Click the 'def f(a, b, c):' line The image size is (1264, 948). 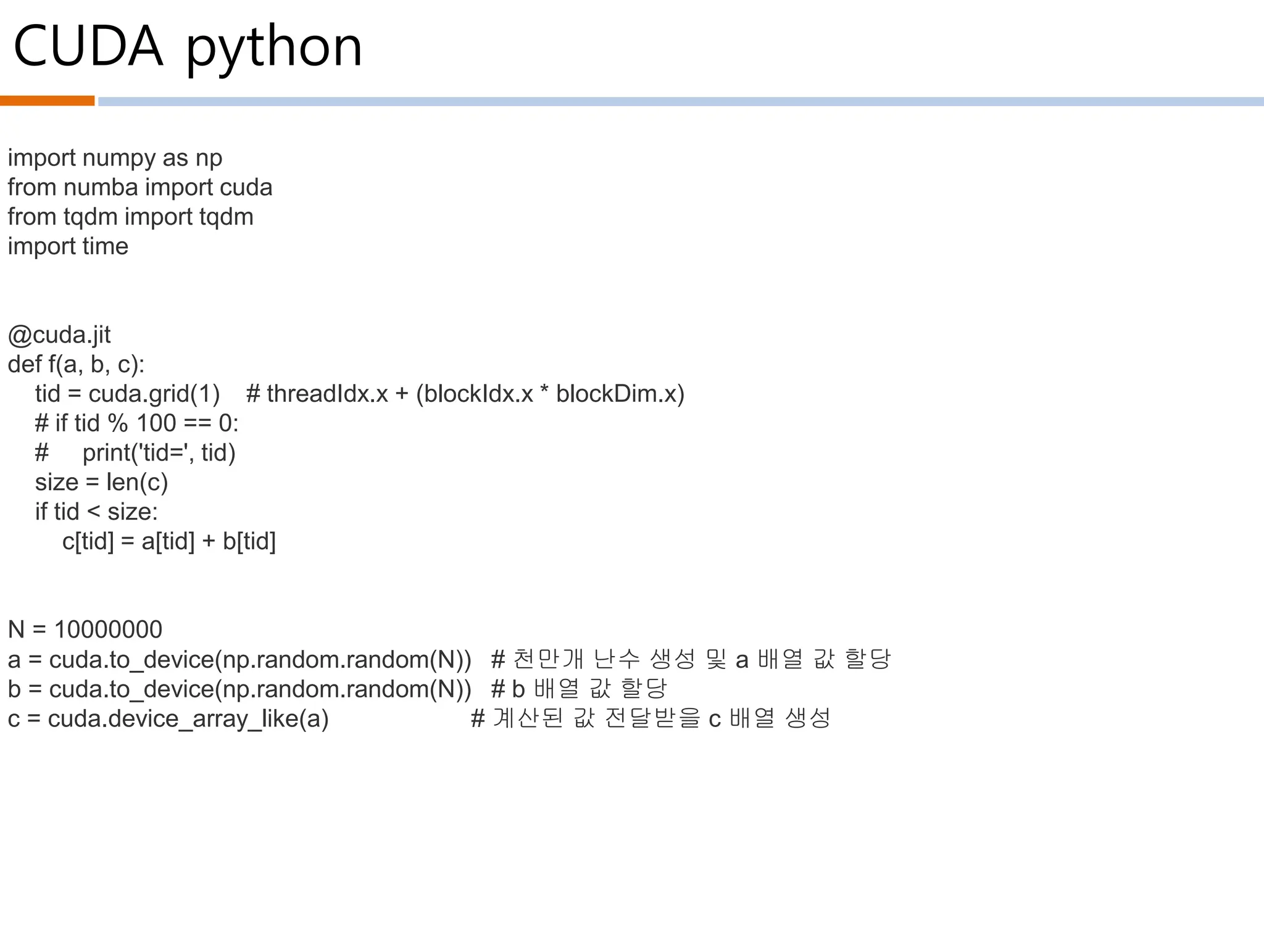point(76,365)
